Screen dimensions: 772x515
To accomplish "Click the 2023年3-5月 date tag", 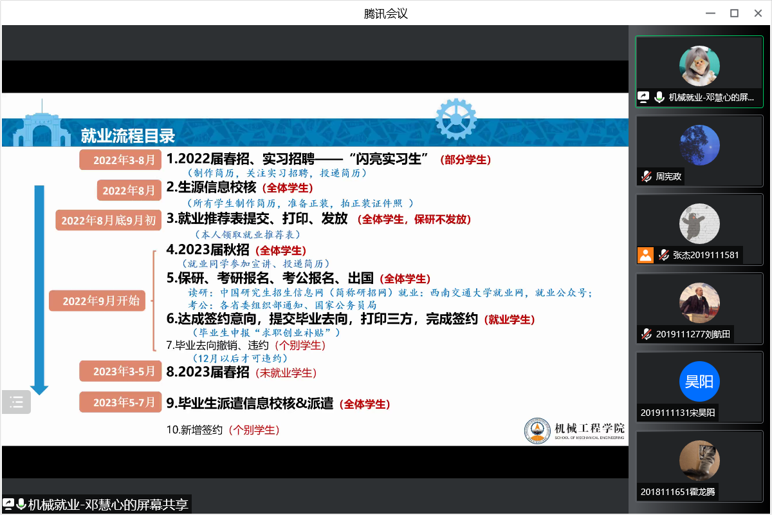I will coord(120,371).
